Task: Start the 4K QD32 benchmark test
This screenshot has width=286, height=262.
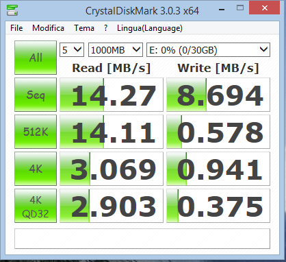Action: point(36,206)
